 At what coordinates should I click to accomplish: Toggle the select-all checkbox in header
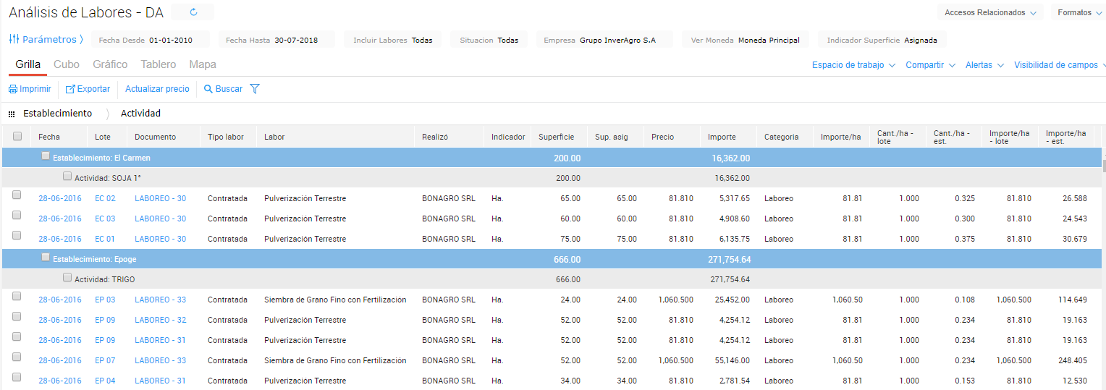17,136
